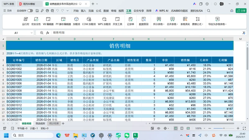The height and width of the screenshot is (140, 249).
Task: Click the 数据查询 tool
Action: pos(143,21)
